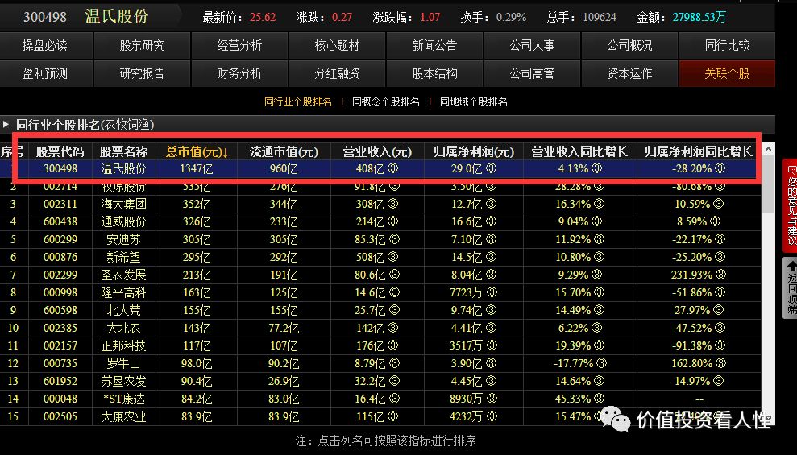The height and width of the screenshot is (455, 797).
Task: Open the 分红融资 tab
Action: point(337,73)
